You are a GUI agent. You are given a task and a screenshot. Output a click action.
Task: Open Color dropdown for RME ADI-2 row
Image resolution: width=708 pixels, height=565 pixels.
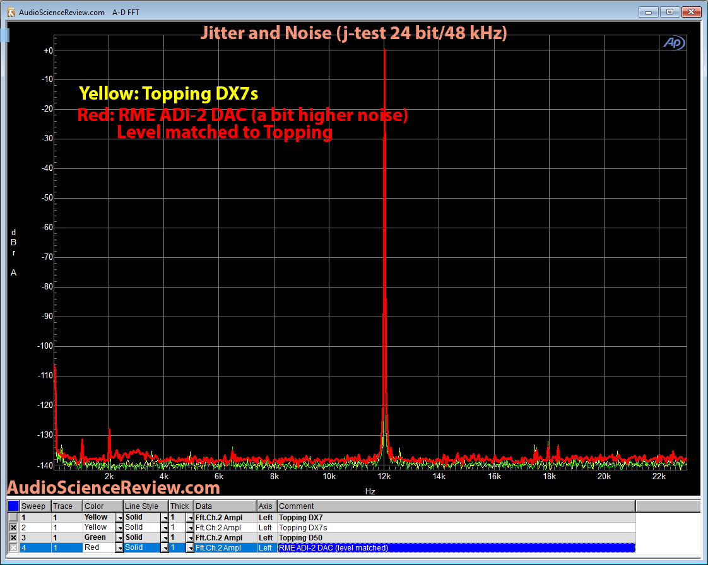click(119, 547)
